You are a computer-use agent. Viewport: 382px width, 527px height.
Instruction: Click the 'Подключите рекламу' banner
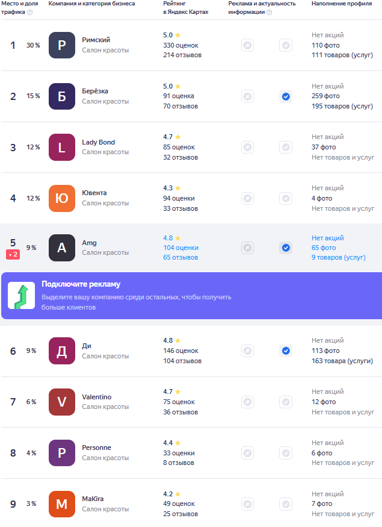click(192, 296)
